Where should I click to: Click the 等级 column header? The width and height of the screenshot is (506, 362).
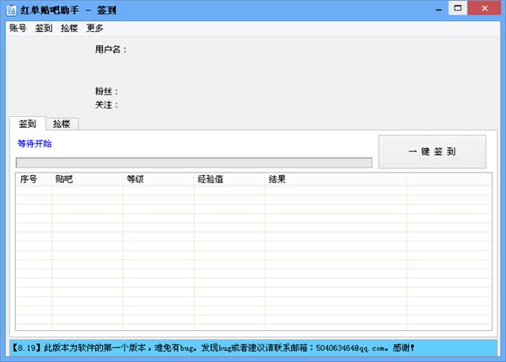pyautogui.click(x=159, y=179)
